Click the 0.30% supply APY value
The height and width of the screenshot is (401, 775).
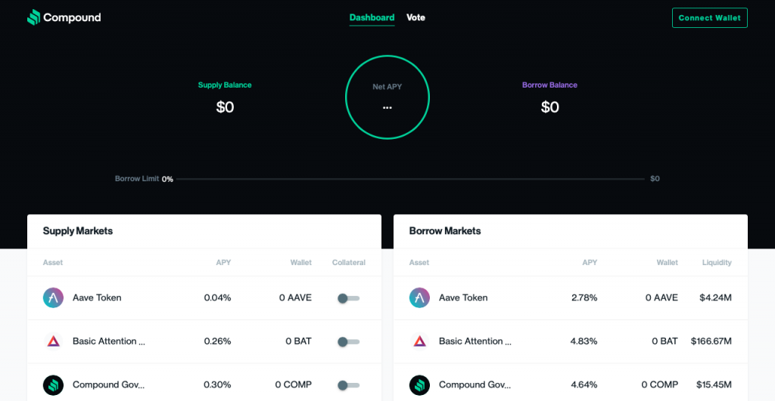click(x=217, y=384)
